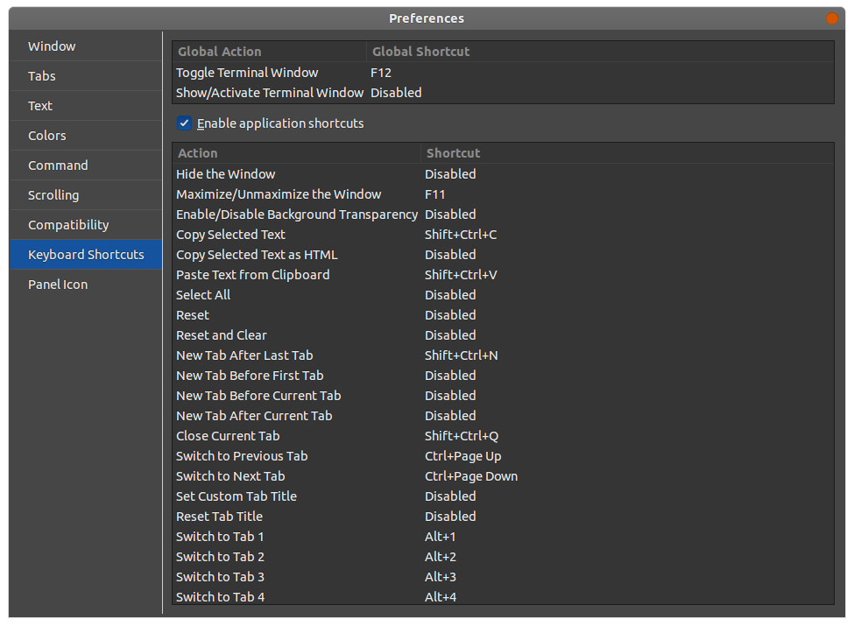This screenshot has width=854, height=626.
Task: Click the Shift+Ctrl+V shortcut value
Action: (461, 275)
